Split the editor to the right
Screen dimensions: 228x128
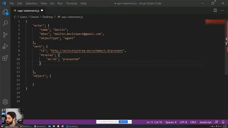[x=215, y=10]
